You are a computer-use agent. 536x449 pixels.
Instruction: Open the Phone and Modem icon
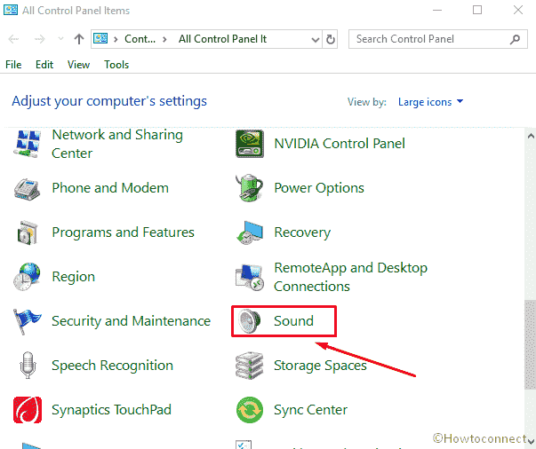[27, 188]
